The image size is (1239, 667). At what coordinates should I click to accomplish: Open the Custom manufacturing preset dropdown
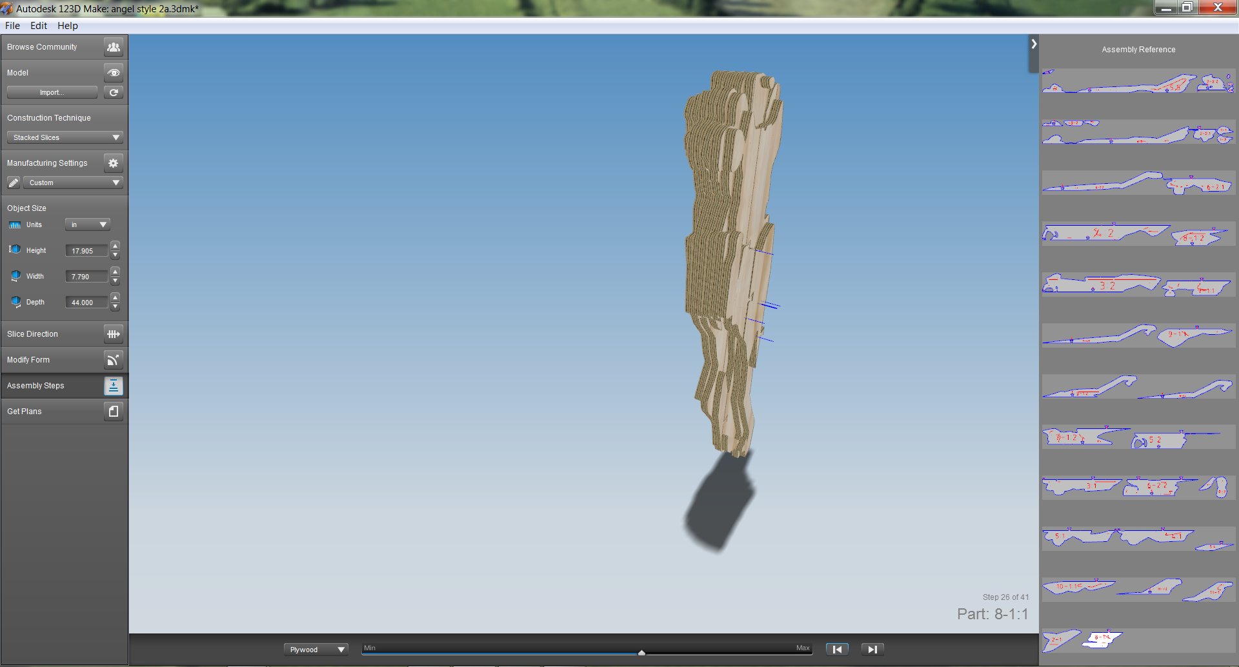tap(73, 183)
